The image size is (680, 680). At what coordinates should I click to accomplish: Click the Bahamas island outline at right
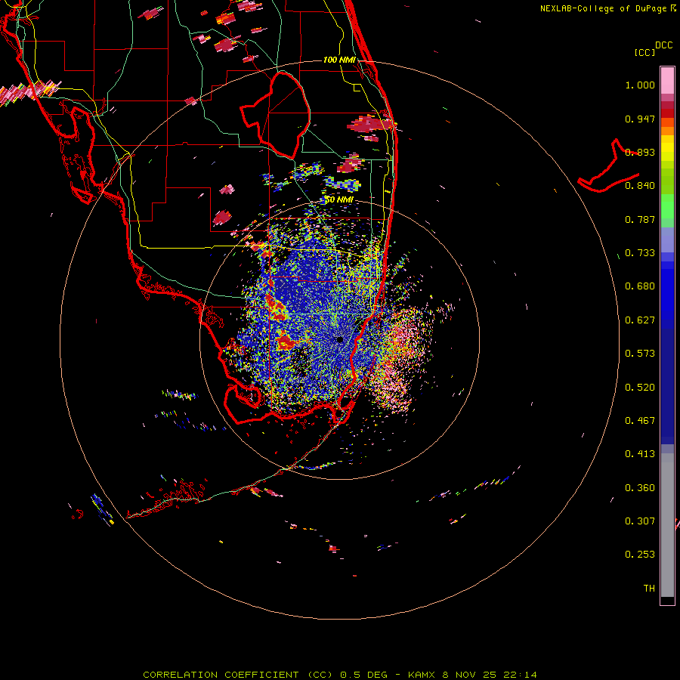607,167
